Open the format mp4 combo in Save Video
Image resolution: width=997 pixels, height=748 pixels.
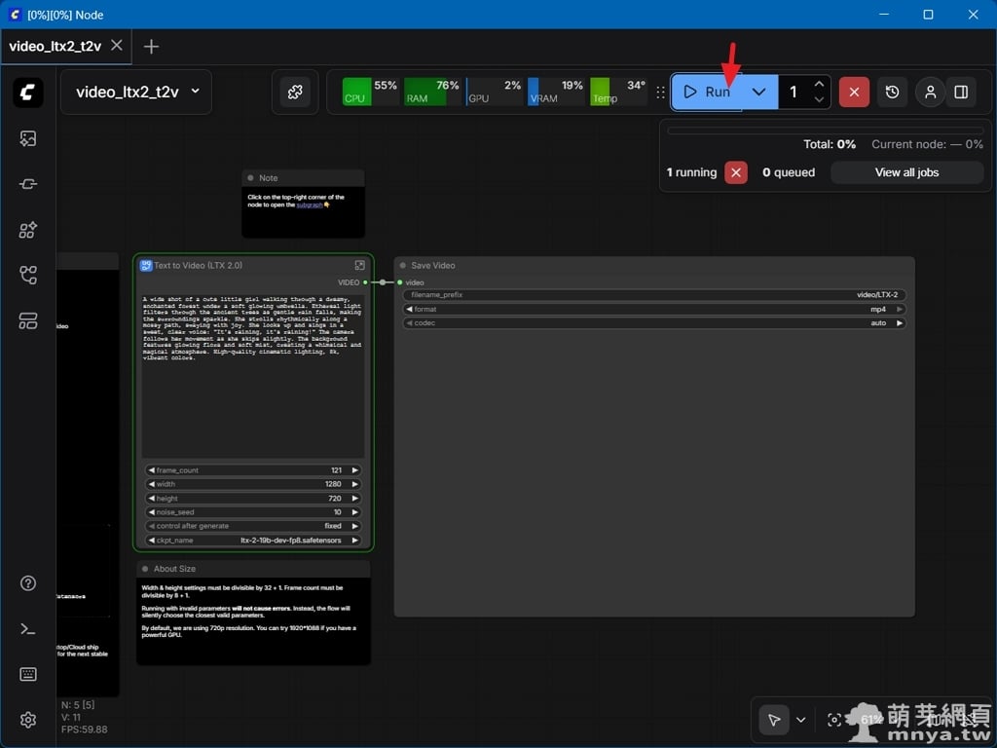pyautogui.click(x=654, y=309)
